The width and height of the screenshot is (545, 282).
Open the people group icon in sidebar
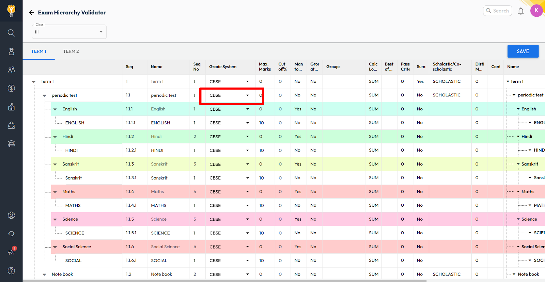(x=11, y=70)
